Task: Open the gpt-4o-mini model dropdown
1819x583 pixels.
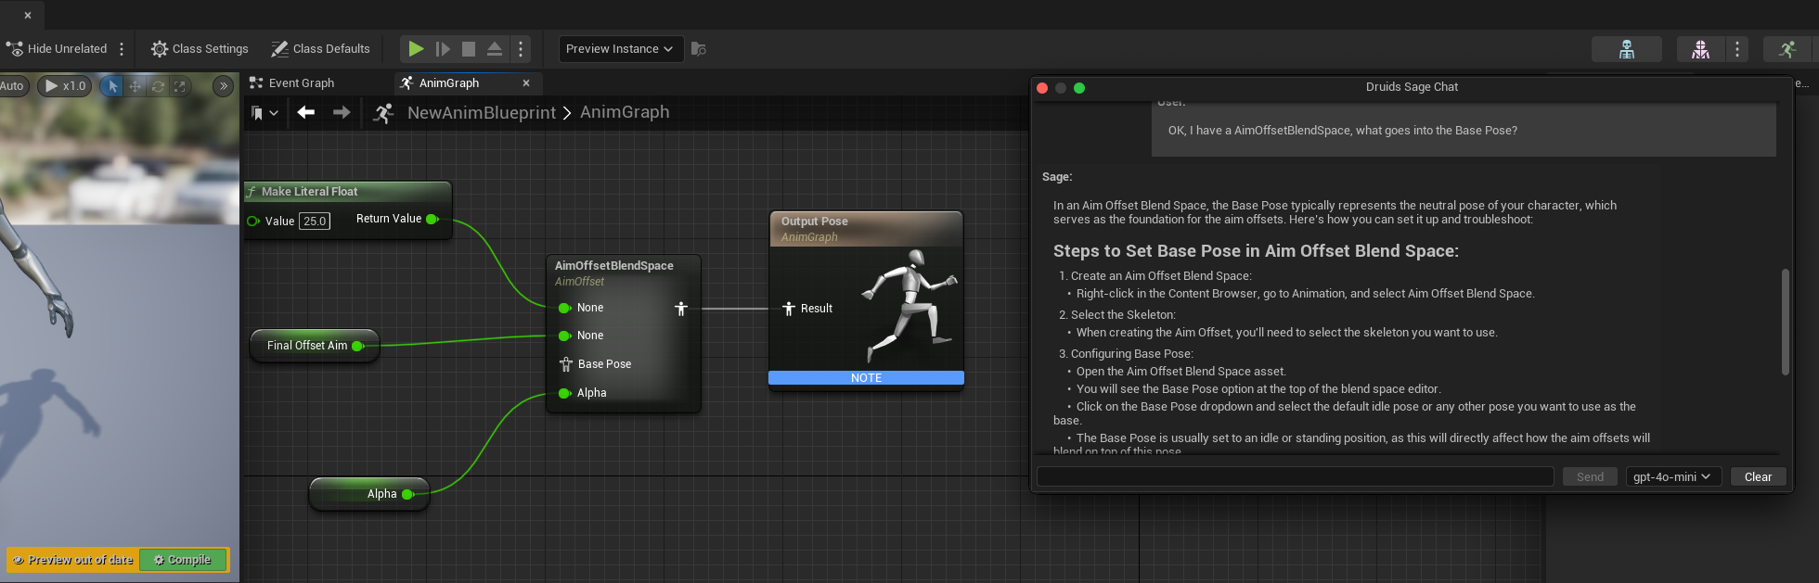Action: pyautogui.click(x=1672, y=476)
